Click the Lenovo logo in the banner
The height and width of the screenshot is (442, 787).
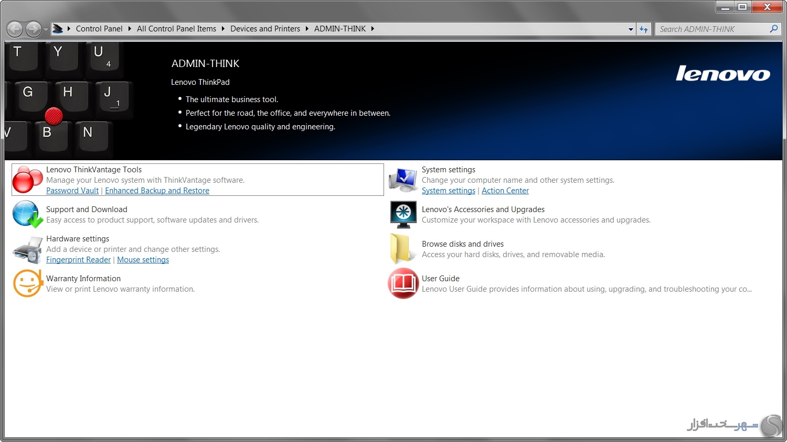tap(722, 73)
